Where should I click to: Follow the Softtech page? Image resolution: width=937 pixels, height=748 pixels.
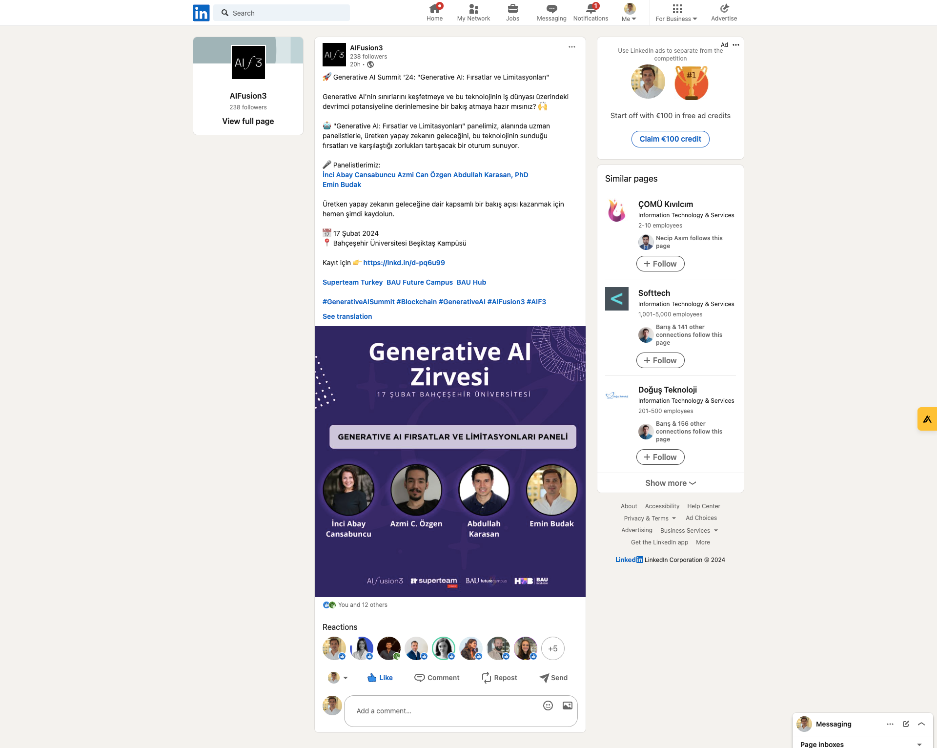pos(660,360)
